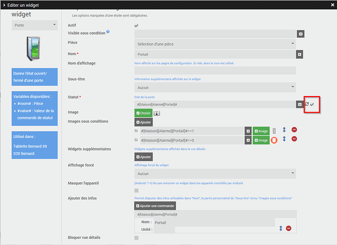Enable the Masquer l'appareil checkbox

point(136,191)
